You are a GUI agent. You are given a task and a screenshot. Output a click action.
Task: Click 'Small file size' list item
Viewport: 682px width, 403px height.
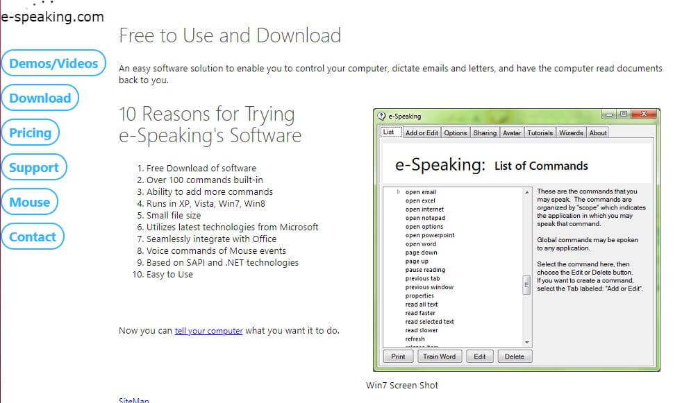coord(174,216)
